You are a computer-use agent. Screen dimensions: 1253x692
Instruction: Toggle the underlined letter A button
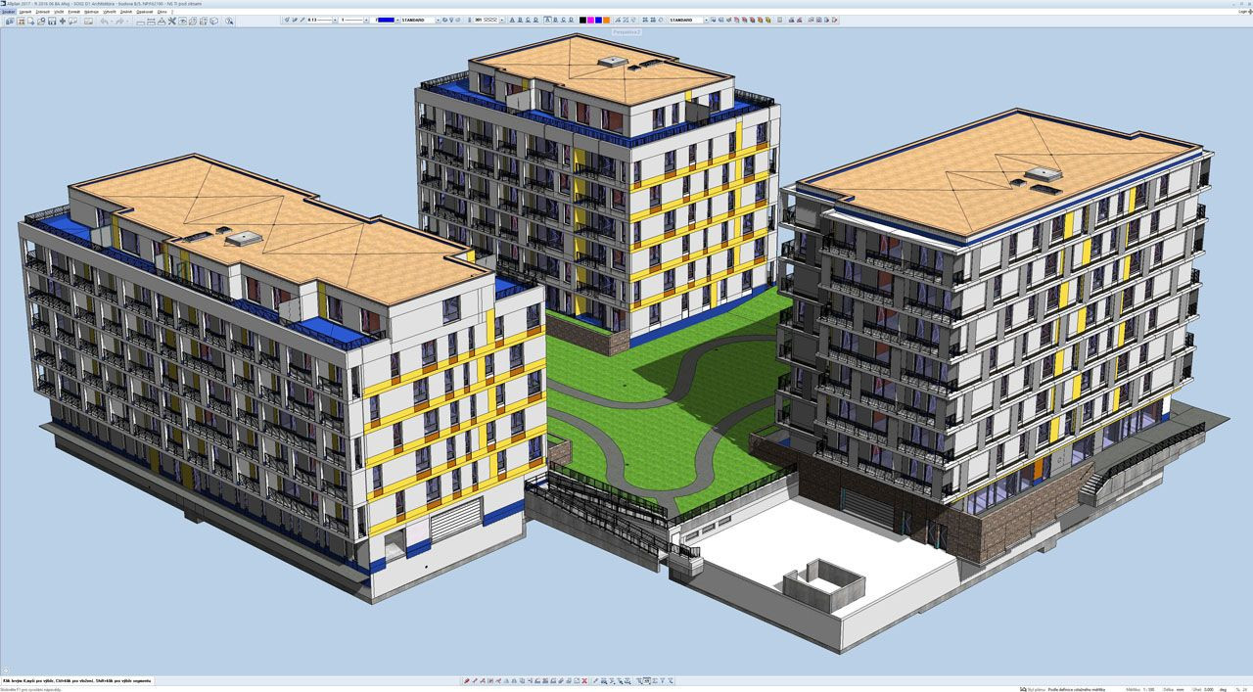[x=510, y=20]
